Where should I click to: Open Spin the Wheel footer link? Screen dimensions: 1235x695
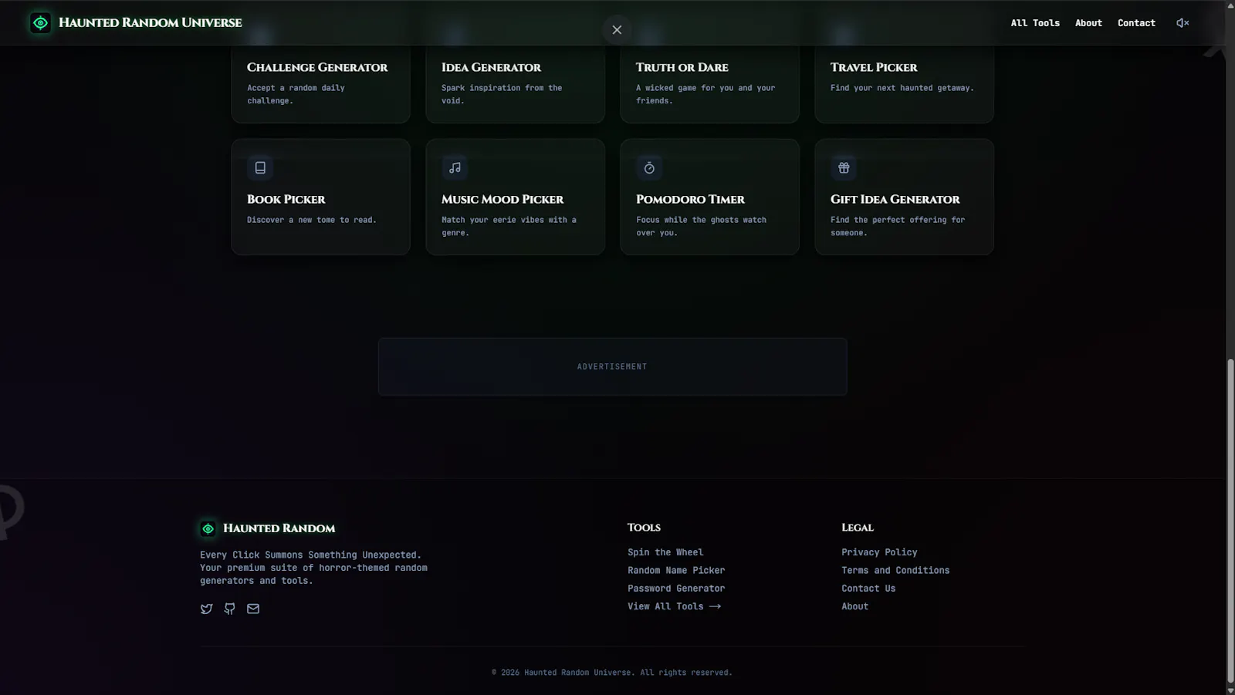coord(665,552)
